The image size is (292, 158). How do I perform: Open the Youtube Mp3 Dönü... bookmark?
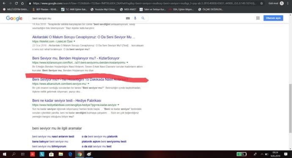[103, 9]
